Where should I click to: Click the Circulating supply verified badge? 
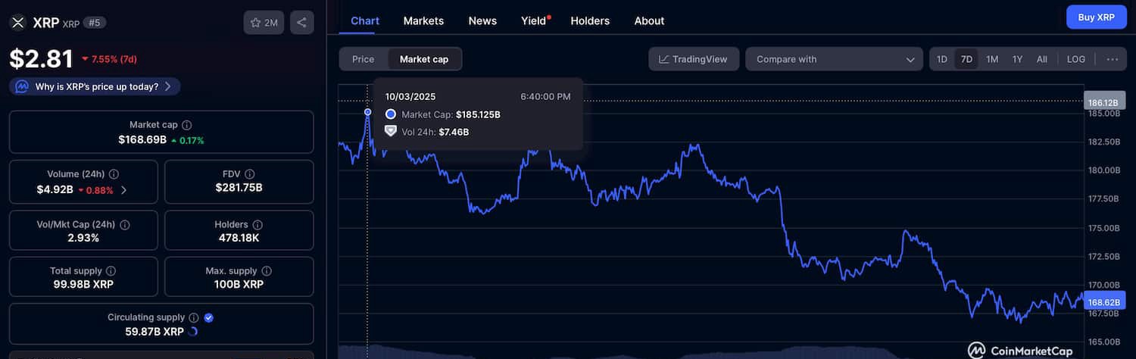click(x=209, y=318)
